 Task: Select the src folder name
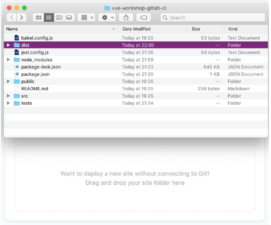(x=25, y=96)
